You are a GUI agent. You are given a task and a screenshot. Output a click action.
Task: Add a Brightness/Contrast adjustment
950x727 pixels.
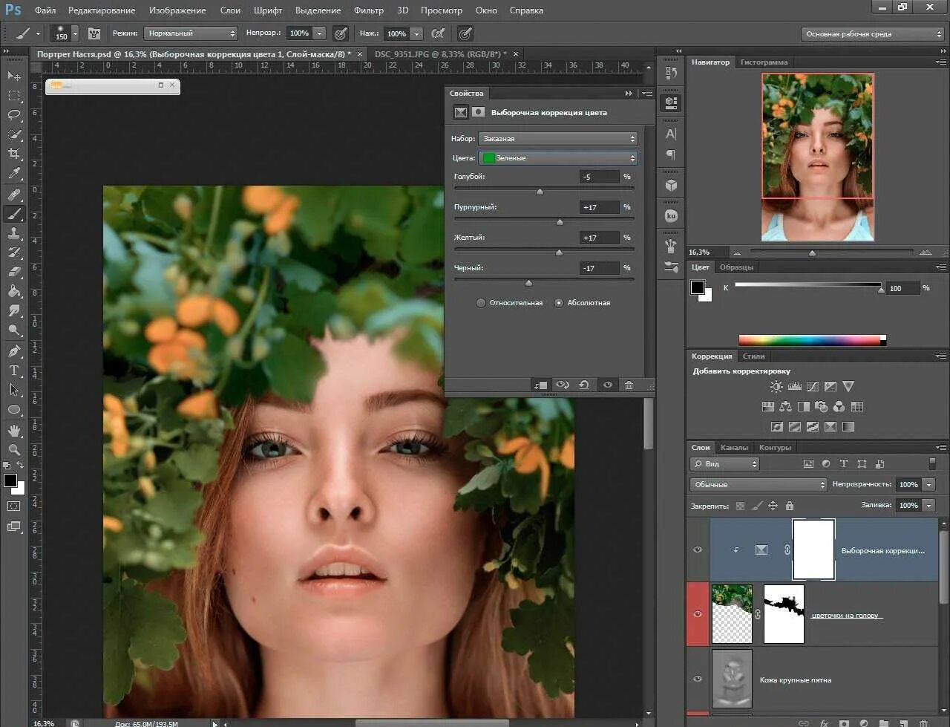click(x=776, y=386)
